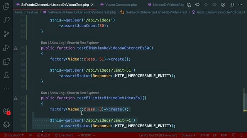Select the SePuedeObtenerUnListadoDeVideosTest.php tab
The width and height of the screenshot is (247, 138).
click(55, 5)
